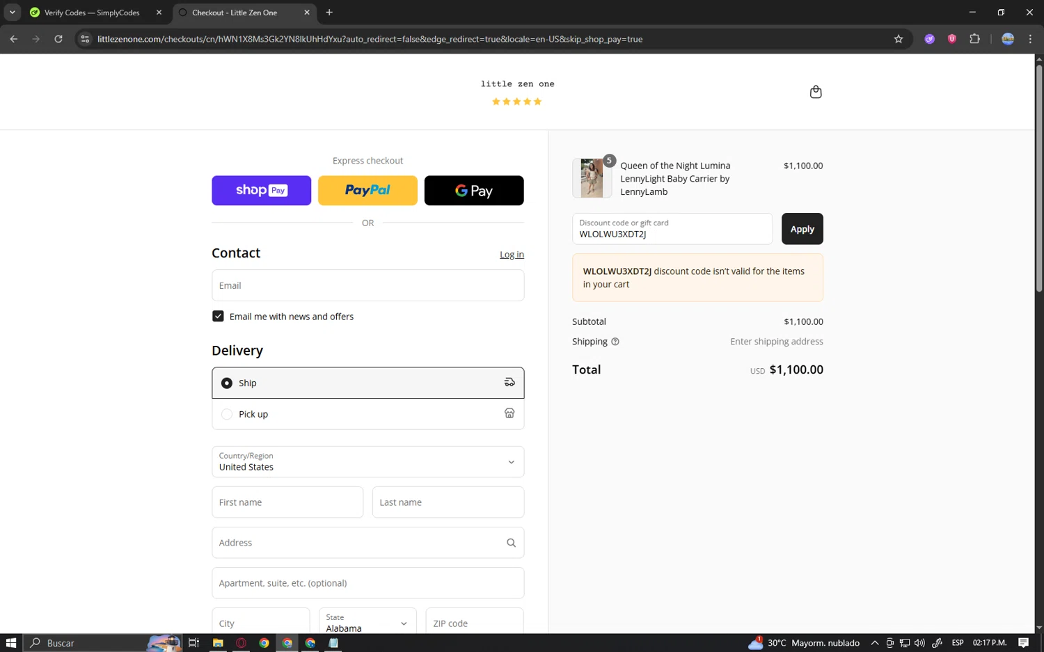Click the browser address bar URL
Image resolution: width=1044 pixels, height=652 pixels.
pos(370,39)
